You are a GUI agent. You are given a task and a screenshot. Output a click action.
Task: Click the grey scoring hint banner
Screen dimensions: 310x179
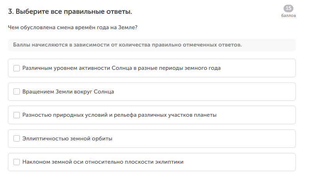tap(152, 45)
